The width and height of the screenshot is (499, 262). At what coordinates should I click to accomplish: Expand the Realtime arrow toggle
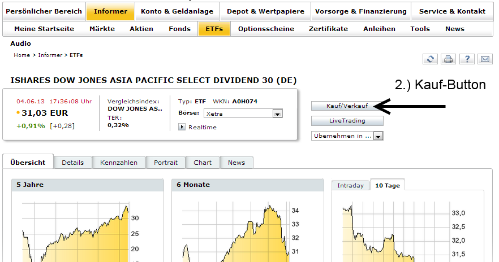(x=182, y=127)
